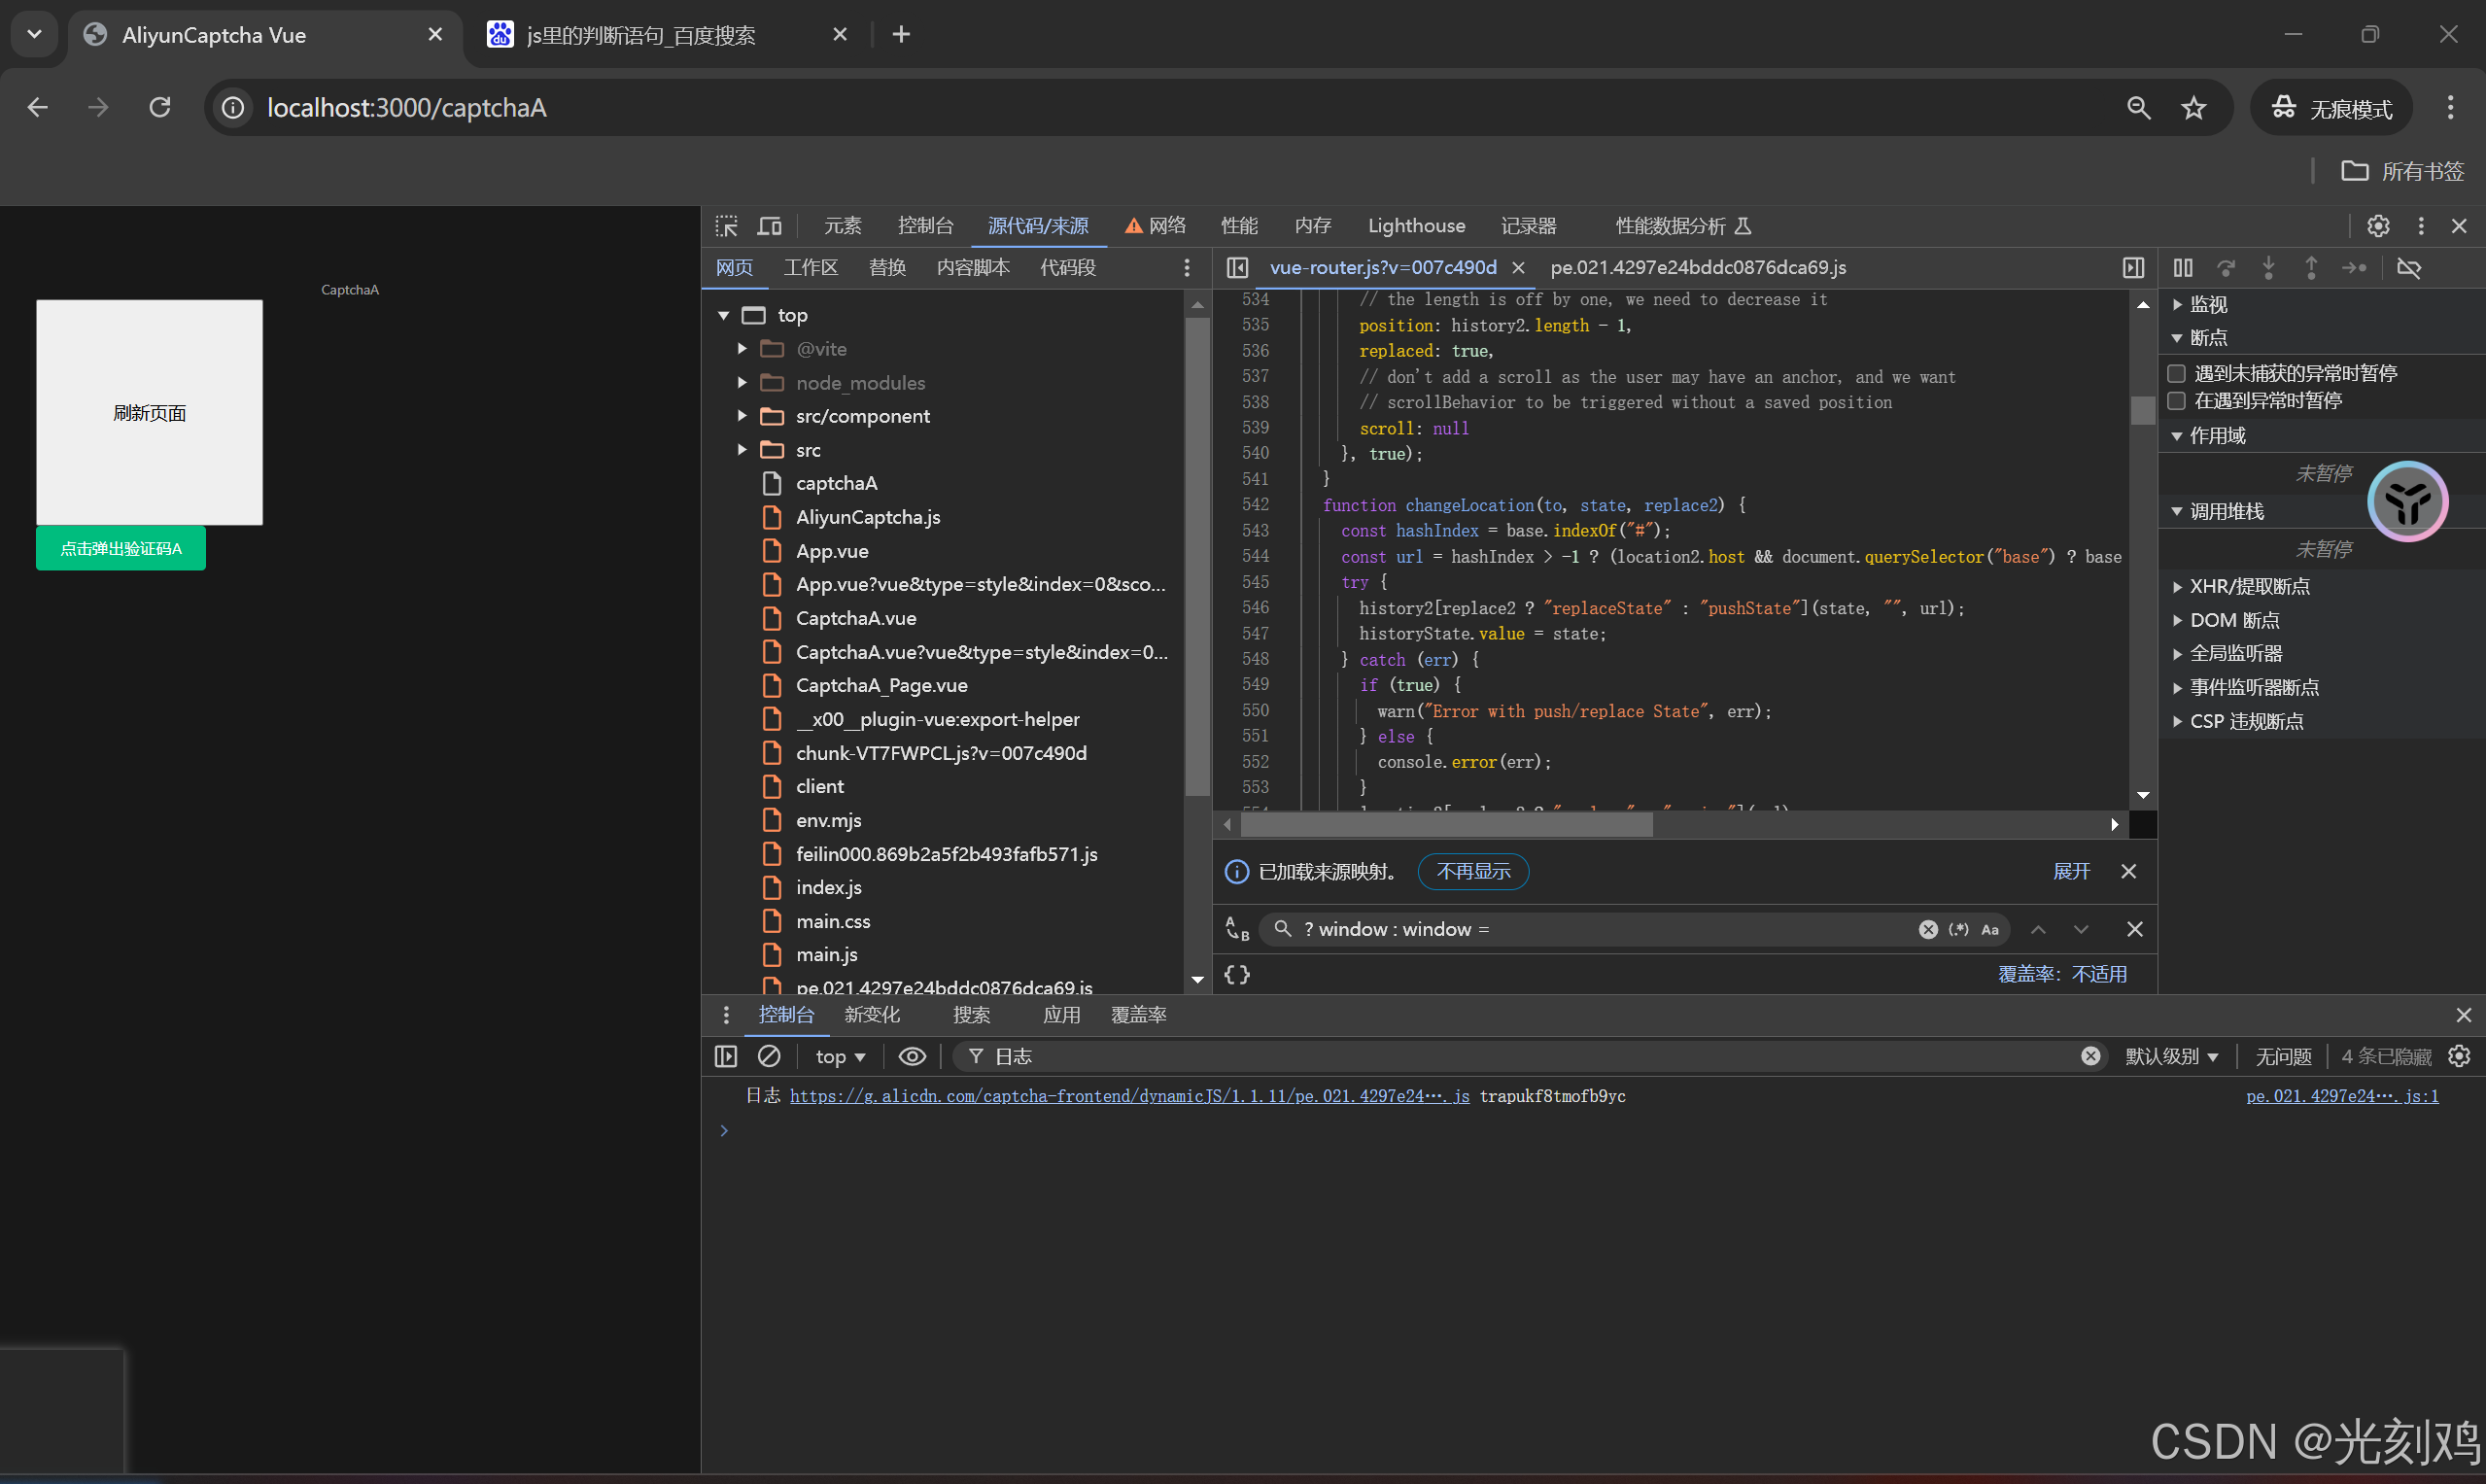
Task: Switch to the 元素 panel tab
Action: click(842, 226)
